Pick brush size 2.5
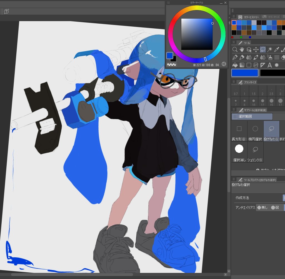285x279 pixels. [271, 91]
